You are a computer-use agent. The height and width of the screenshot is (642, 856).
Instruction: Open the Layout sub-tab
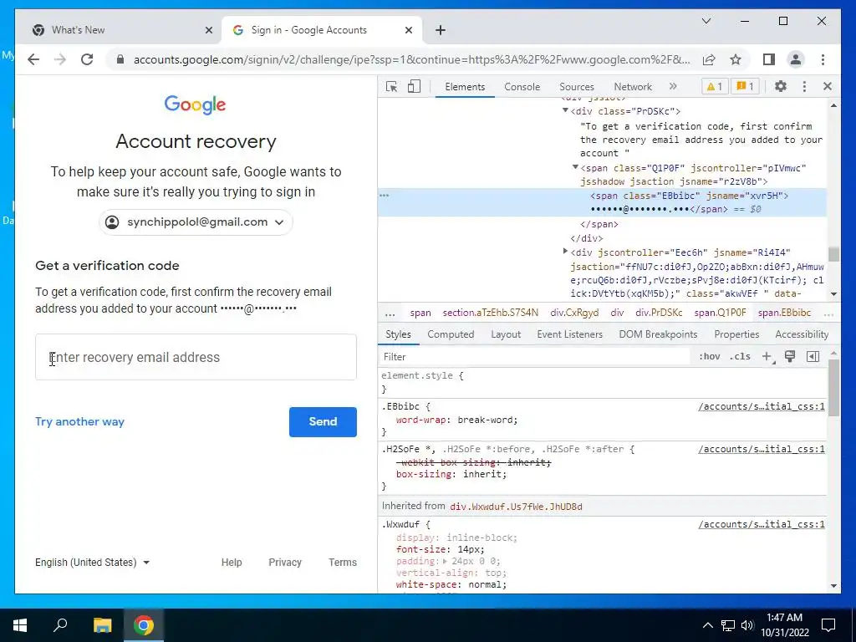506,334
